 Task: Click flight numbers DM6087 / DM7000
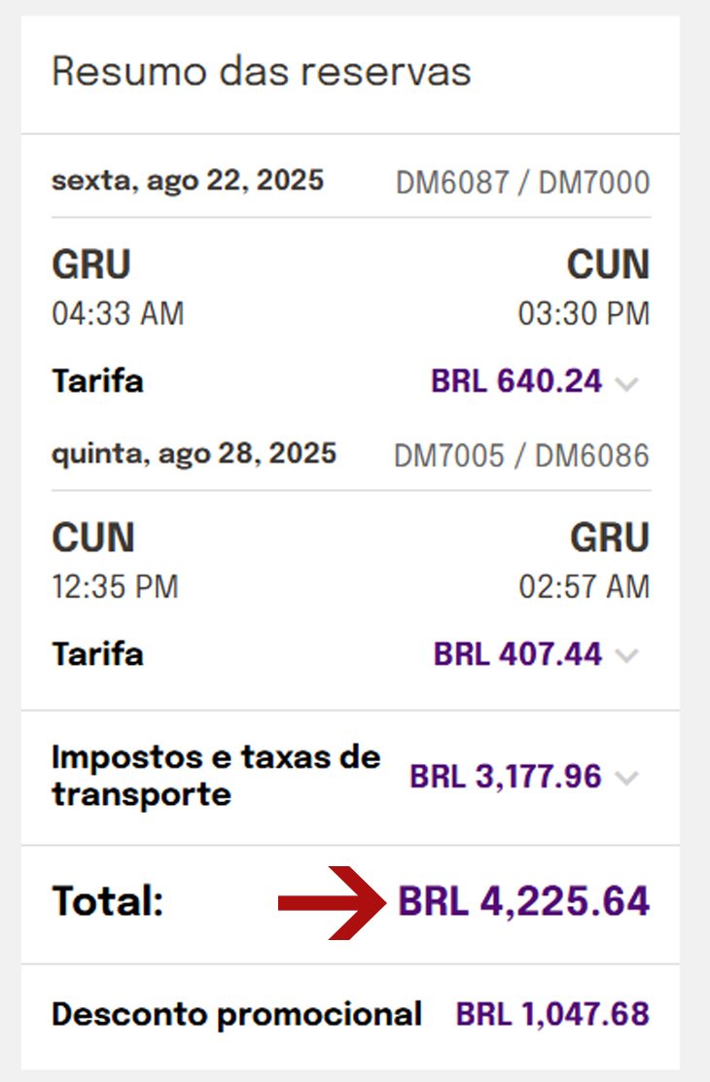point(523,183)
